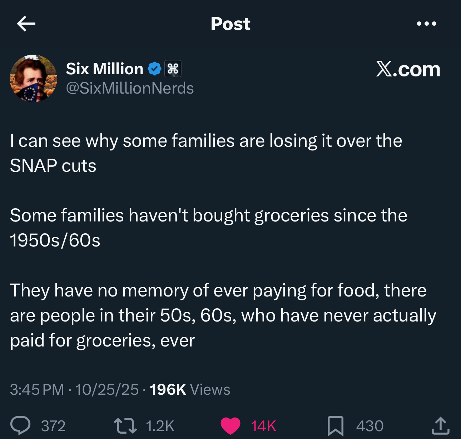461x439 pixels.
Task: Open the three-dot more options menu
Action: (x=426, y=24)
